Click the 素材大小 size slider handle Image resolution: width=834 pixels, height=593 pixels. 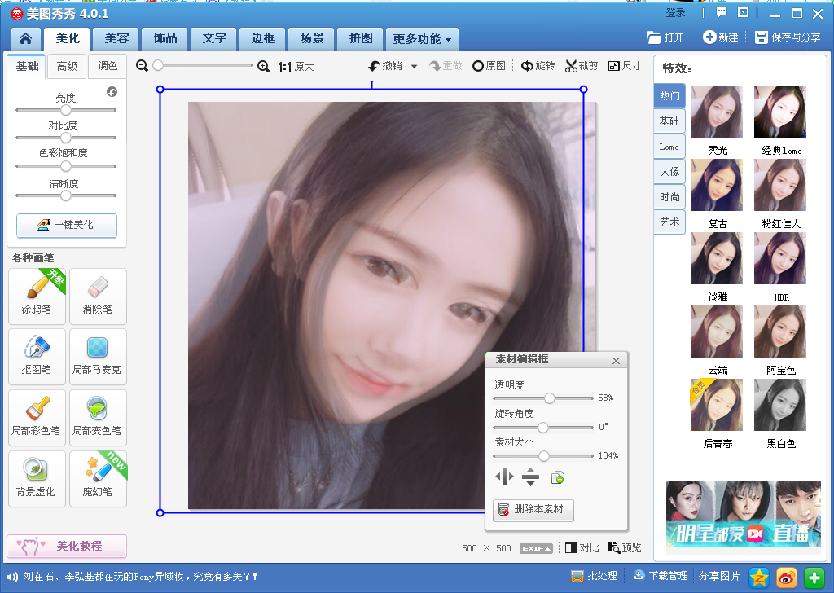pos(543,456)
